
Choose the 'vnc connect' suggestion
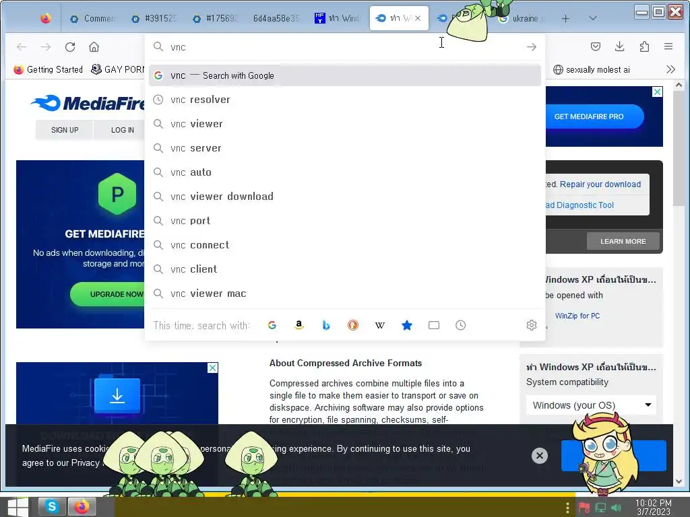point(344,245)
